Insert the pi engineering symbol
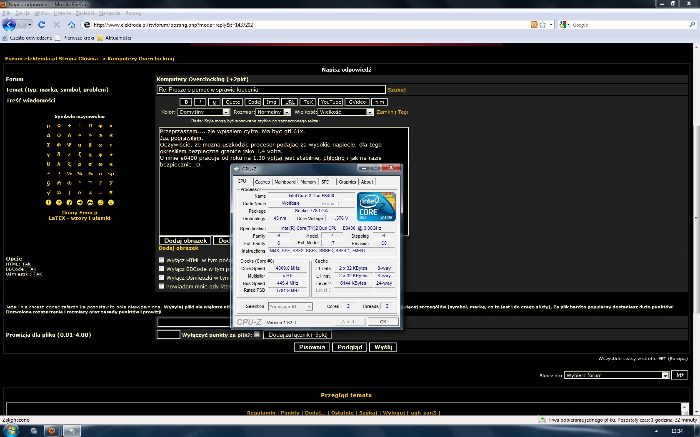Image resolution: width=700 pixels, height=437 pixels. pyautogui.click(x=90, y=126)
